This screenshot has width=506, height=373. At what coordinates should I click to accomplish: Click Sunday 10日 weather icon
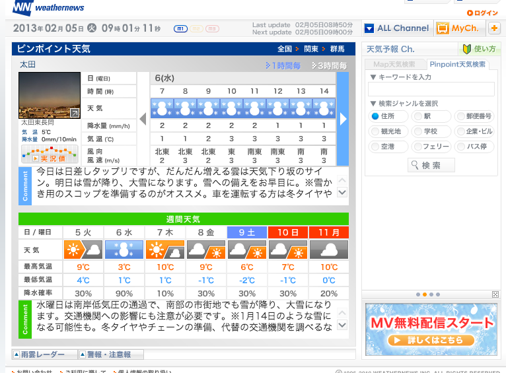[288, 250]
